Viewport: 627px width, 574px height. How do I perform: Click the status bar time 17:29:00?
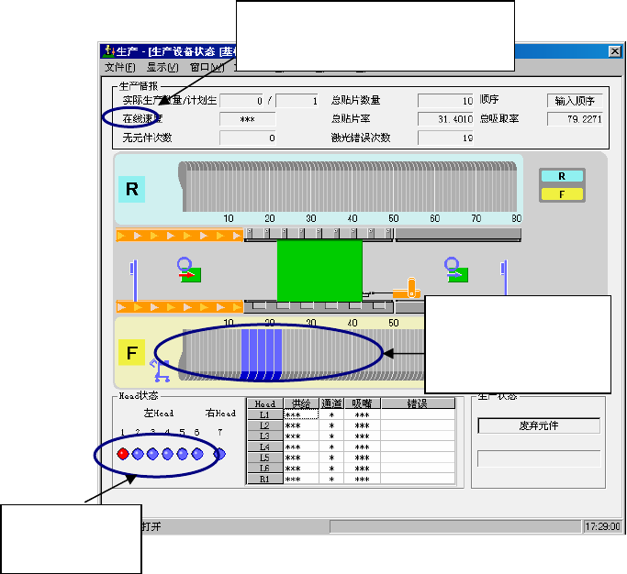click(x=602, y=526)
